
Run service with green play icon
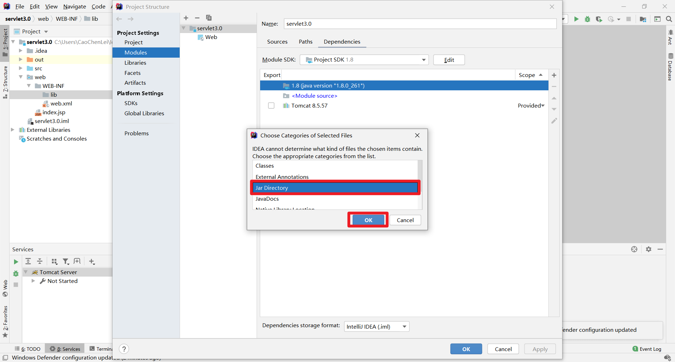16,262
